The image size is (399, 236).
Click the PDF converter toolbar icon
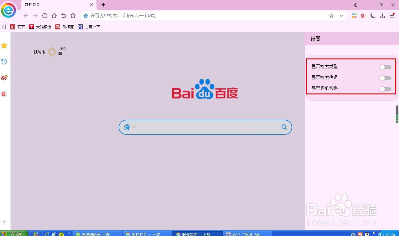pyautogui.click(x=364, y=16)
